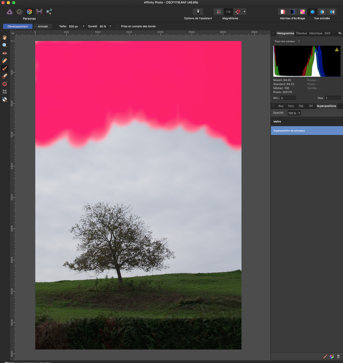Switch to the Histogramme tab

coord(285,33)
